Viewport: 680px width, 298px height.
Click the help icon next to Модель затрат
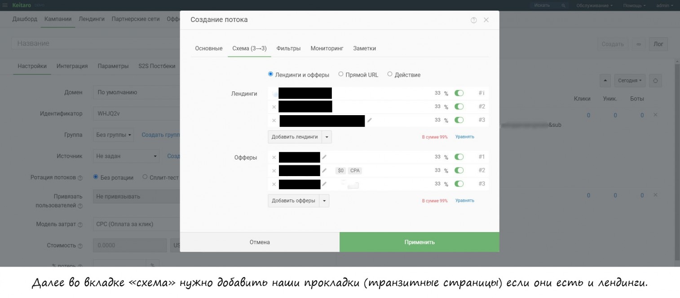coord(80,225)
